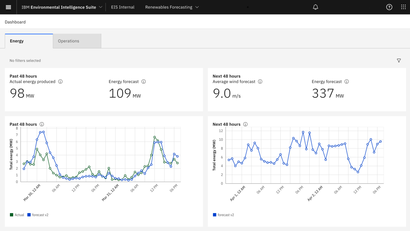This screenshot has height=231, width=410.
Task: Hide forecast v2 on the past chart
Action: click(x=38, y=214)
